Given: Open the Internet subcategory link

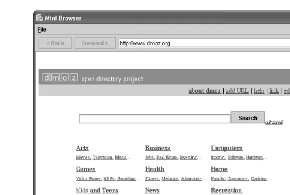Looking at the screenshot, I should coord(218,157).
